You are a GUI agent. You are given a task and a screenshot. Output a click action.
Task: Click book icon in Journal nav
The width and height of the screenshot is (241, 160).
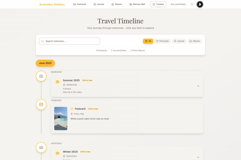[x=95, y=4]
